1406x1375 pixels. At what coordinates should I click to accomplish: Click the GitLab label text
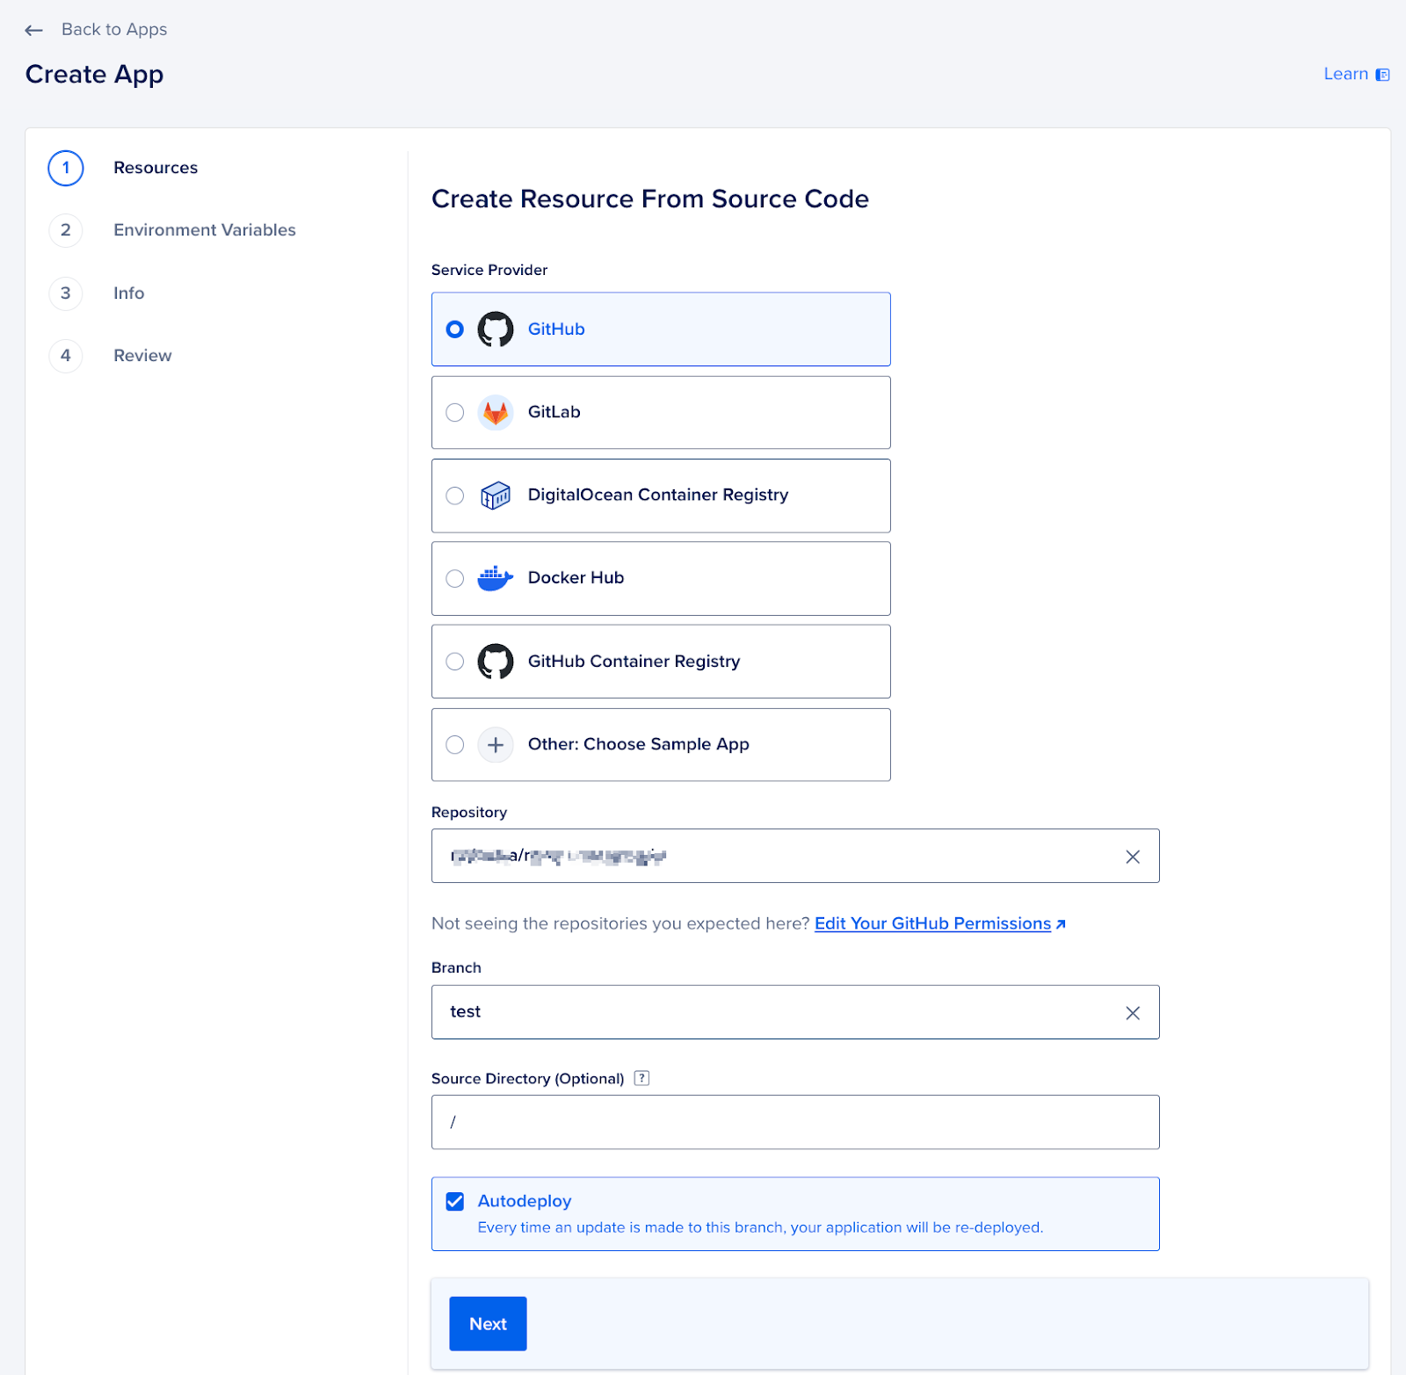[554, 412]
